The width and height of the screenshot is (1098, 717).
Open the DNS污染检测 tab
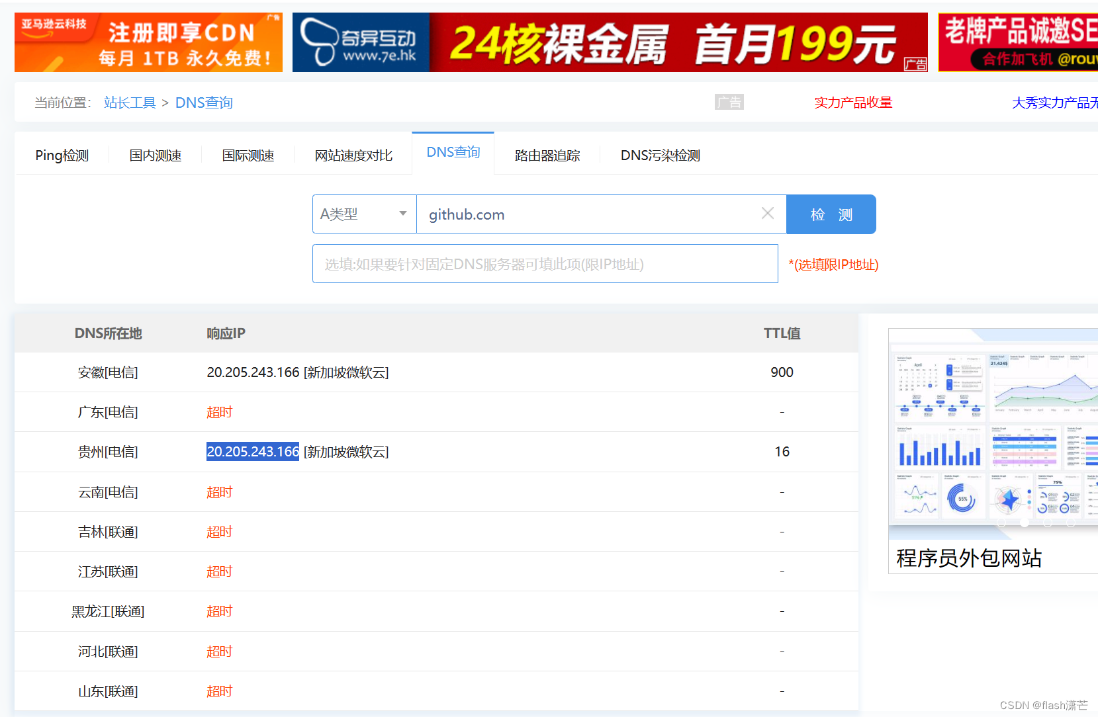661,155
